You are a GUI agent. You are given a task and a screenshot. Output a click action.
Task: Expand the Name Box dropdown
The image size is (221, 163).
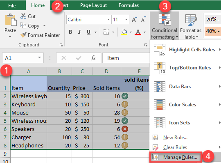tap(39, 57)
